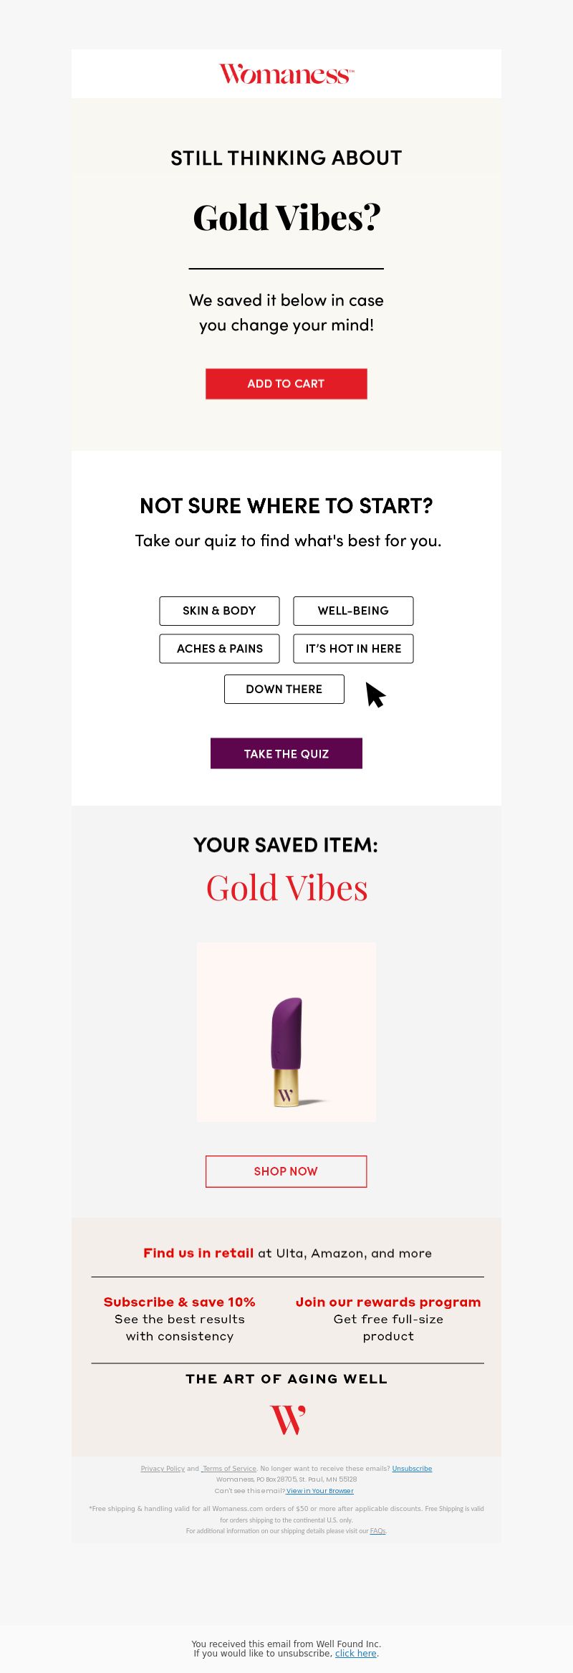Choose the ACHES & PAINS option
This screenshot has height=1673, width=573.
point(219,649)
